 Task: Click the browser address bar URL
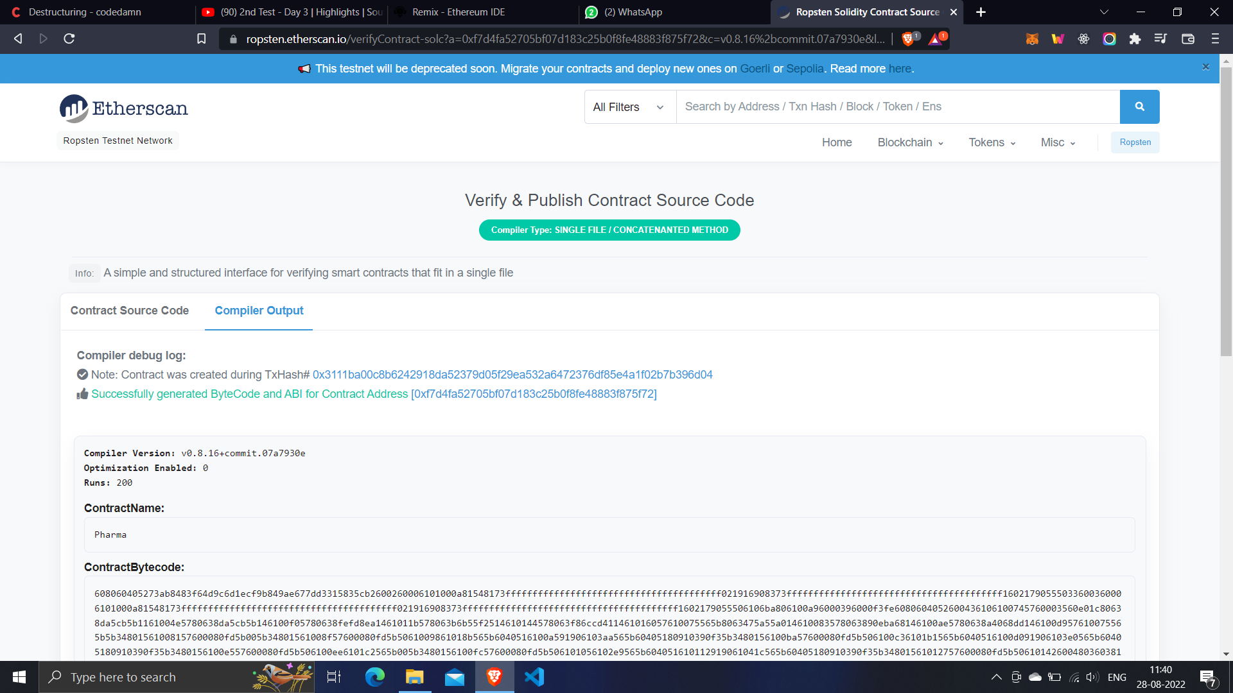[x=565, y=39]
